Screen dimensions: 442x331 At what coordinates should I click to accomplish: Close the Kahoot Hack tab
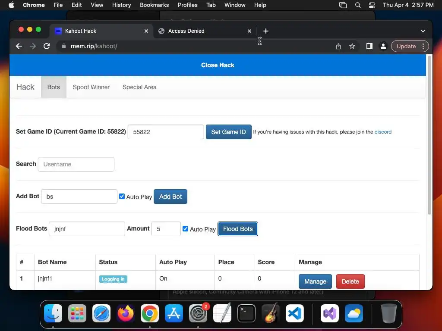tap(146, 31)
